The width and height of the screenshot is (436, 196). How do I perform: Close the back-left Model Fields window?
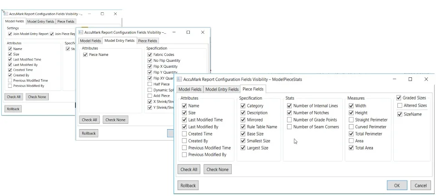pyautogui.click(x=115, y=14)
